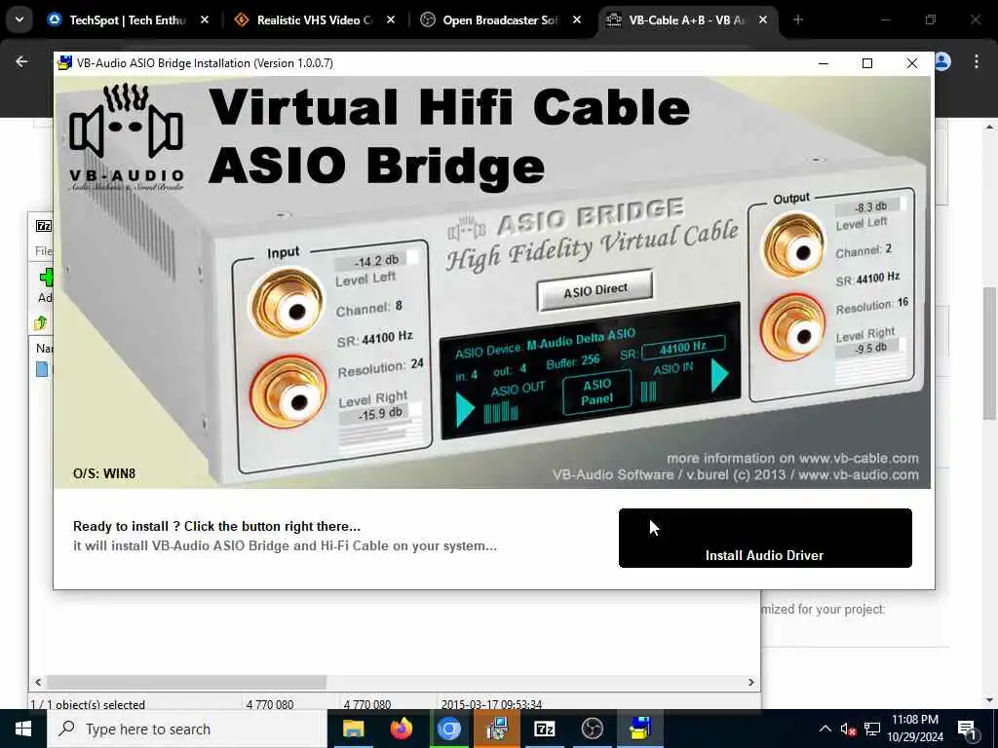Show hidden system tray icons
The width and height of the screenshot is (998, 748).
click(825, 729)
